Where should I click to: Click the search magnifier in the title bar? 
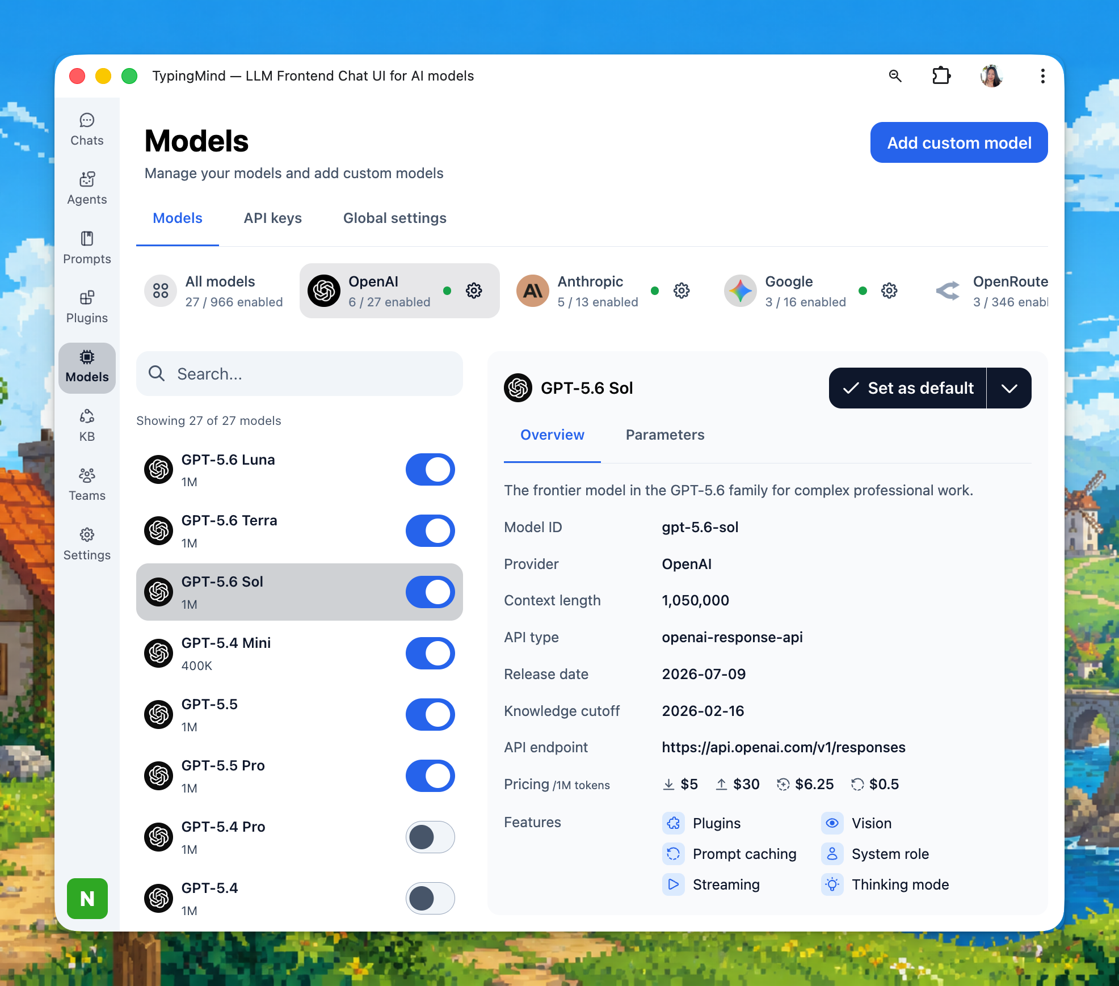895,76
